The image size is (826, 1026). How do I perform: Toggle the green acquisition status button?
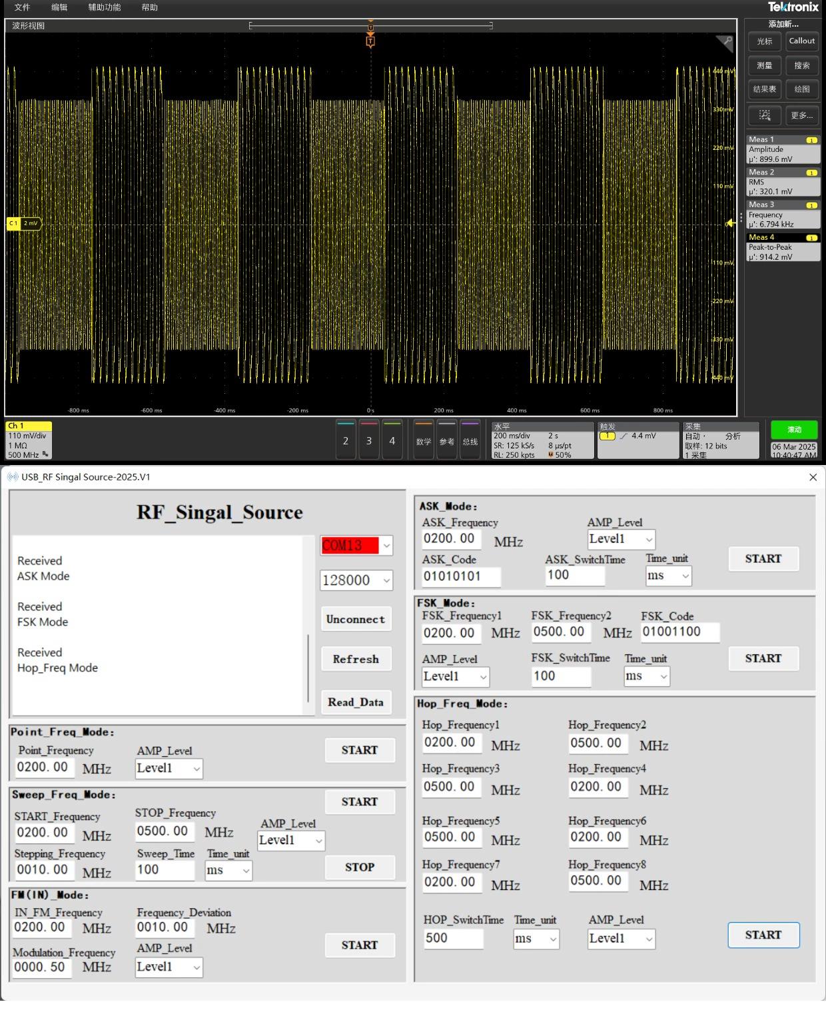pos(794,430)
